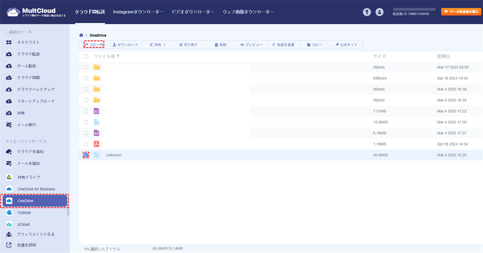This screenshot has height=253, width=483.
Task: Check the 15.86KB file row
Action: [x=86, y=122]
